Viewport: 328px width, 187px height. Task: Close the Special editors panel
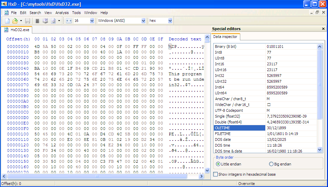(x=323, y=29)
